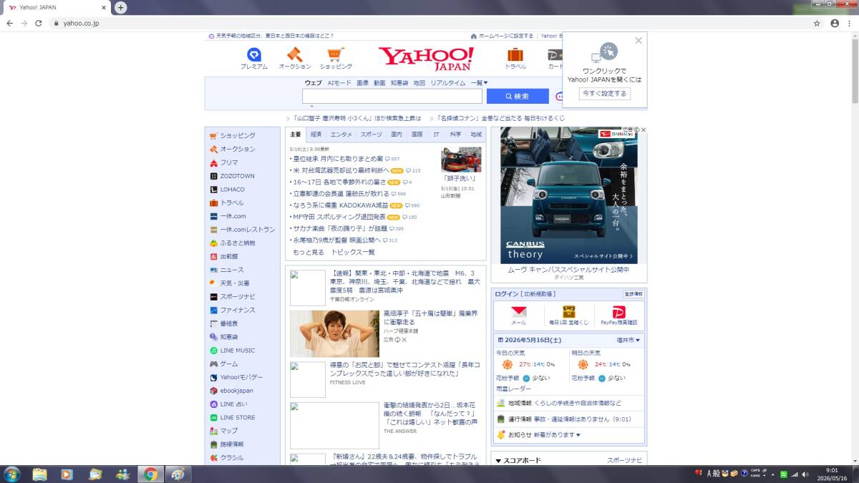The height and width of the screenshot is (483, 859).
Task: Close the ワンクリック setup popup
Action: (639, 41)
